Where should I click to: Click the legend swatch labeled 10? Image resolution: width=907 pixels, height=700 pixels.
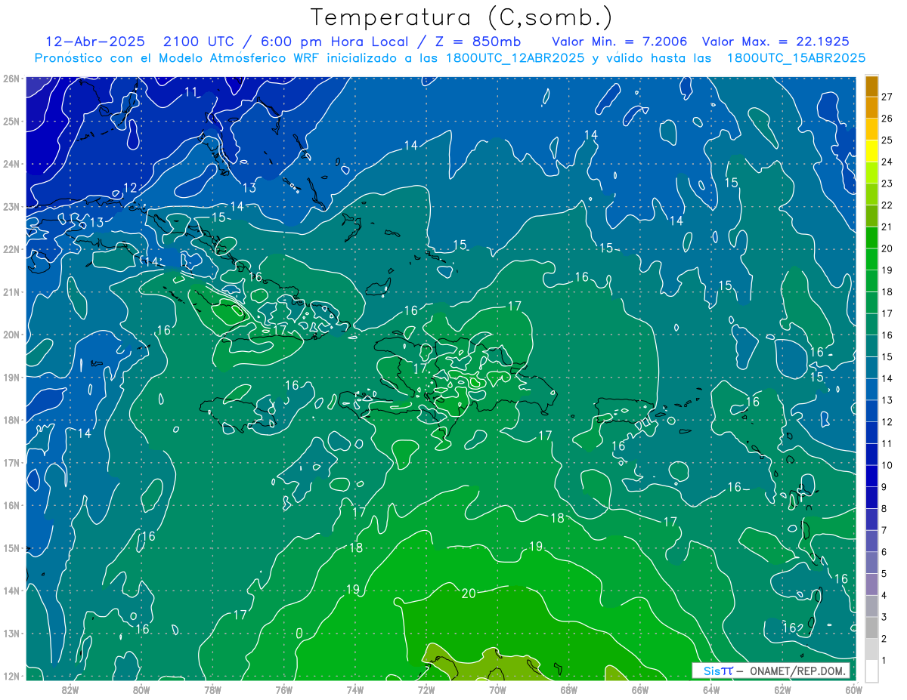[x=871, y=454]
